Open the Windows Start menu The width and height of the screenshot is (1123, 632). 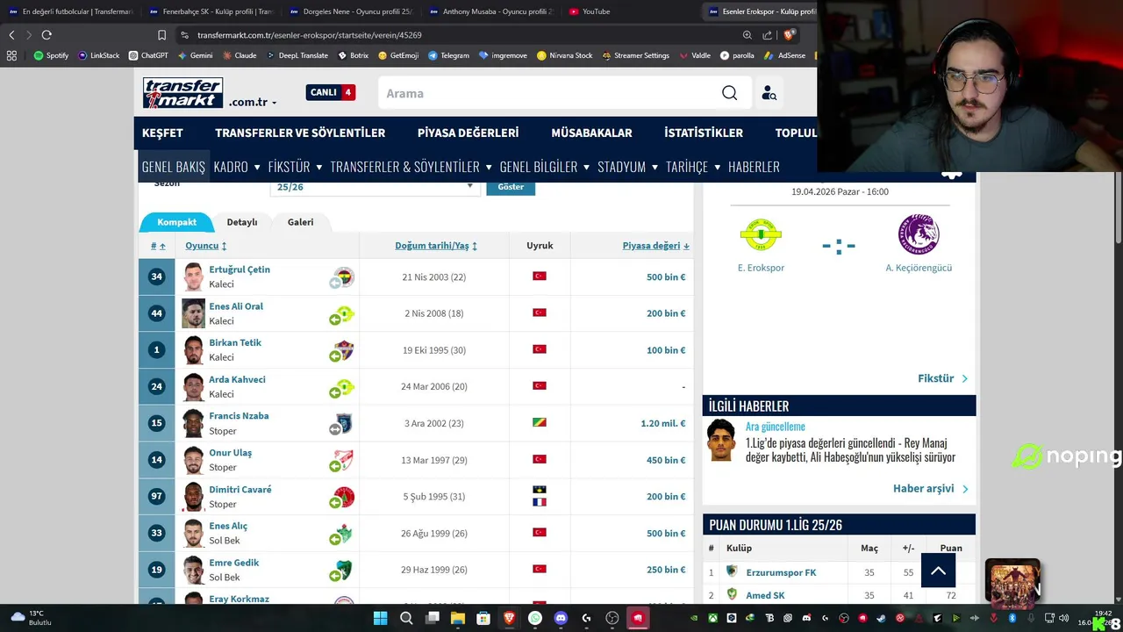point(380,618)
